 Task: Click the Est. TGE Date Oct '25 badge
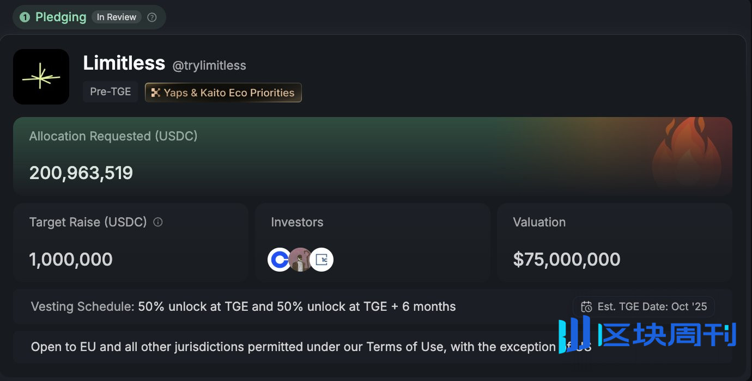coord(644,306)
